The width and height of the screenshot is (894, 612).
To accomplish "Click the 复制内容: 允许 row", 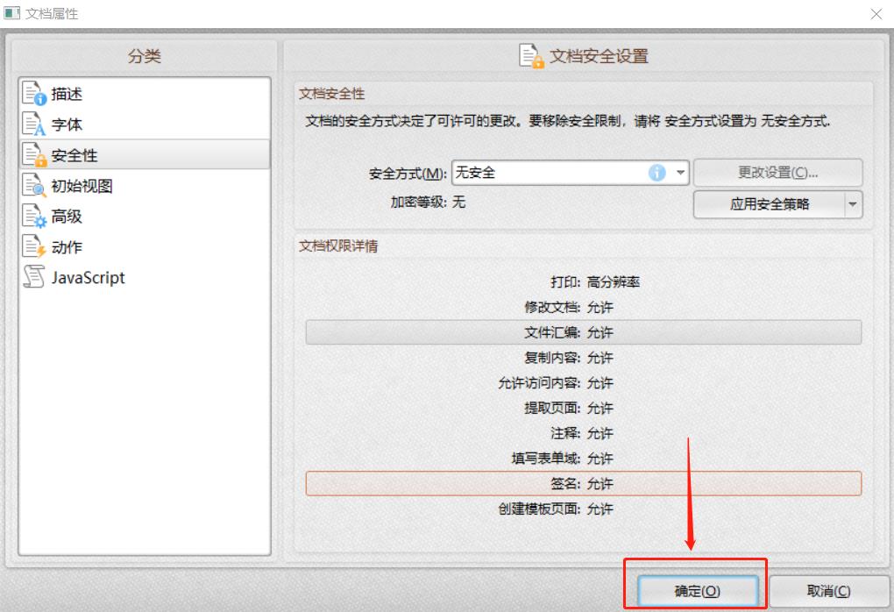I will click(583, 357).
